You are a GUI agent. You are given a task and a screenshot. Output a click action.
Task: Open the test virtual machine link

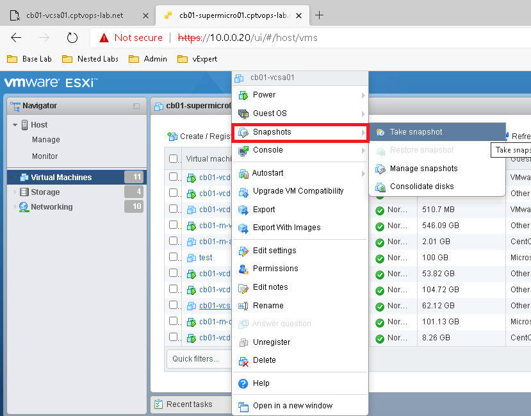pos(206,258)
